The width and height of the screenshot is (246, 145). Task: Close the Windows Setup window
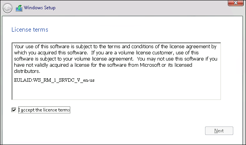pos(236,3)
